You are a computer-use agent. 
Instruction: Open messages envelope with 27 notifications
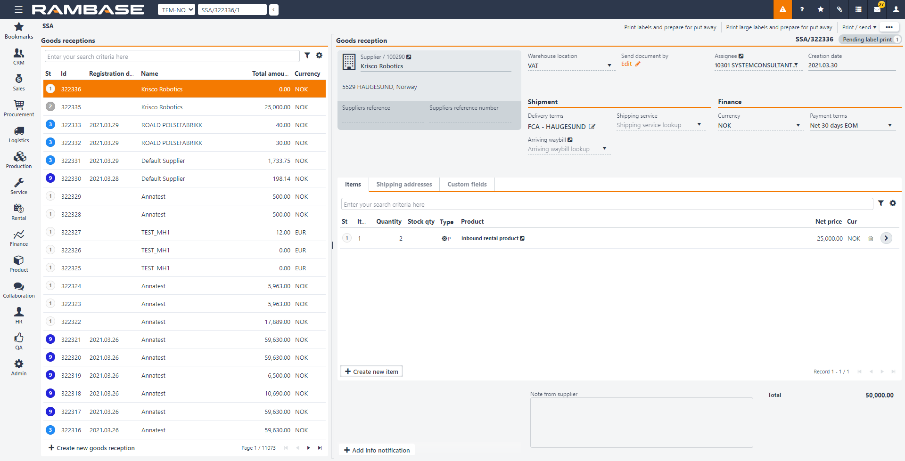point(877,9)
